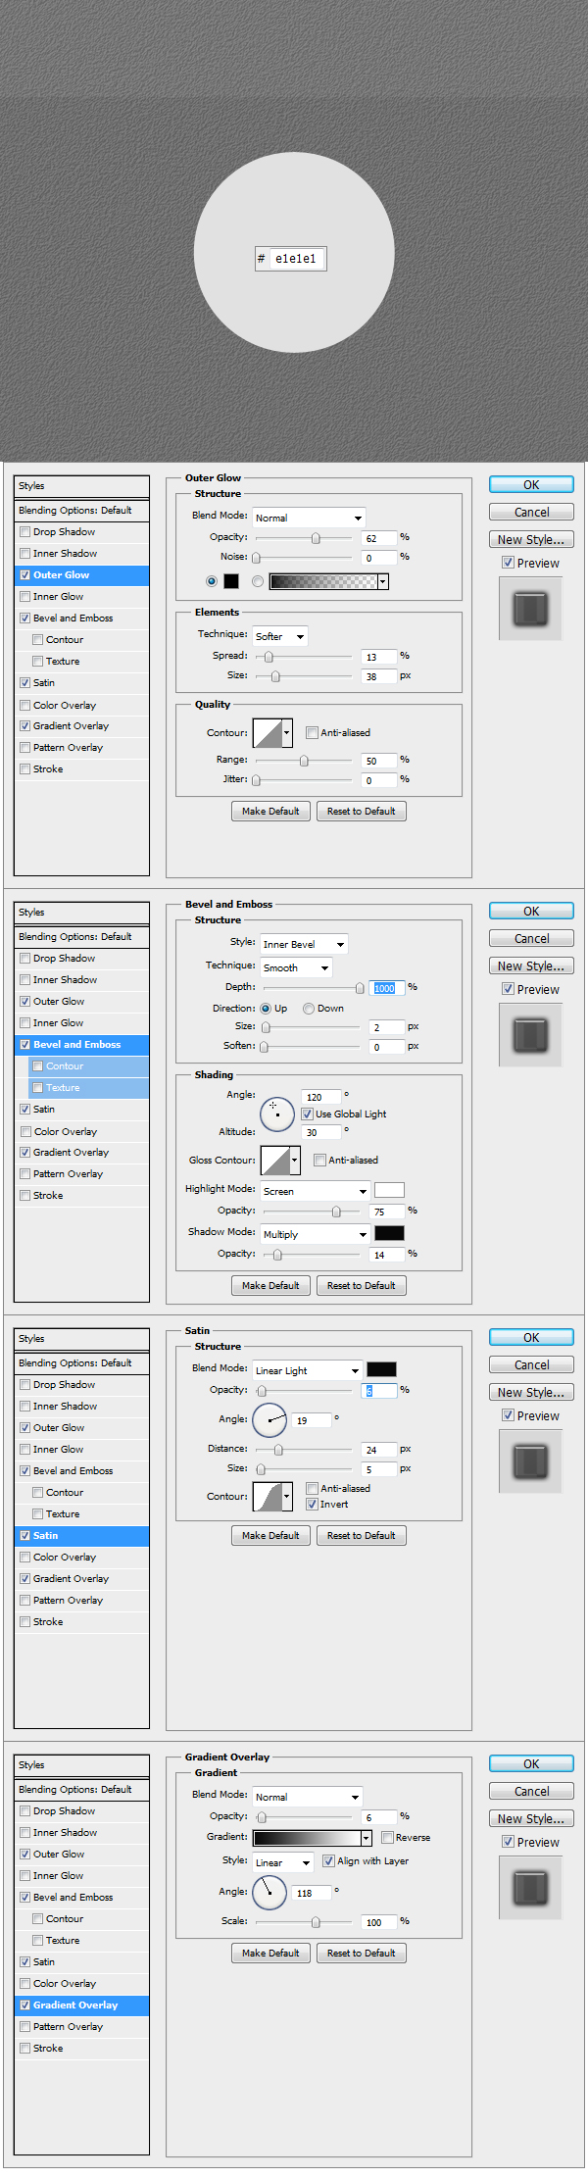The width and height of the screenshot is (588, 2178).
Task: Click the shading Angle dial in Bevel and Emboss
Action: [277, 1114]
